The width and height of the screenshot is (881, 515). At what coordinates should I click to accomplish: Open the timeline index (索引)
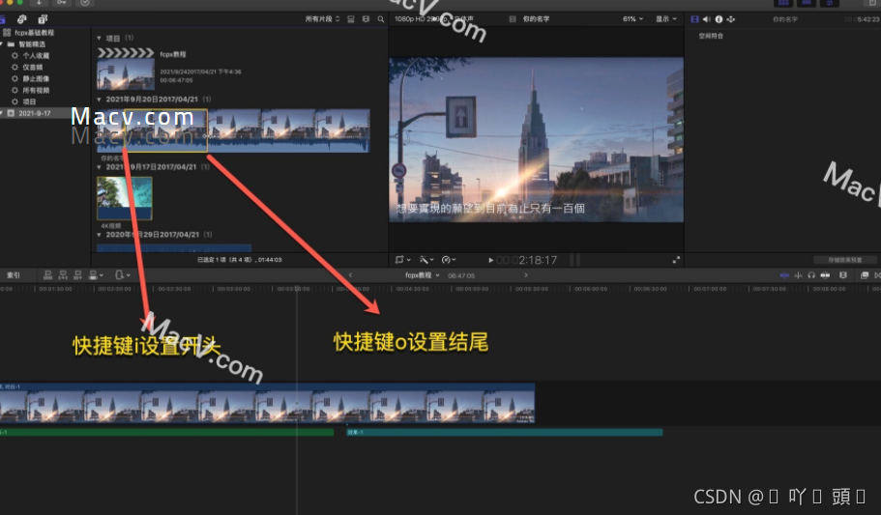pos(13,275)
